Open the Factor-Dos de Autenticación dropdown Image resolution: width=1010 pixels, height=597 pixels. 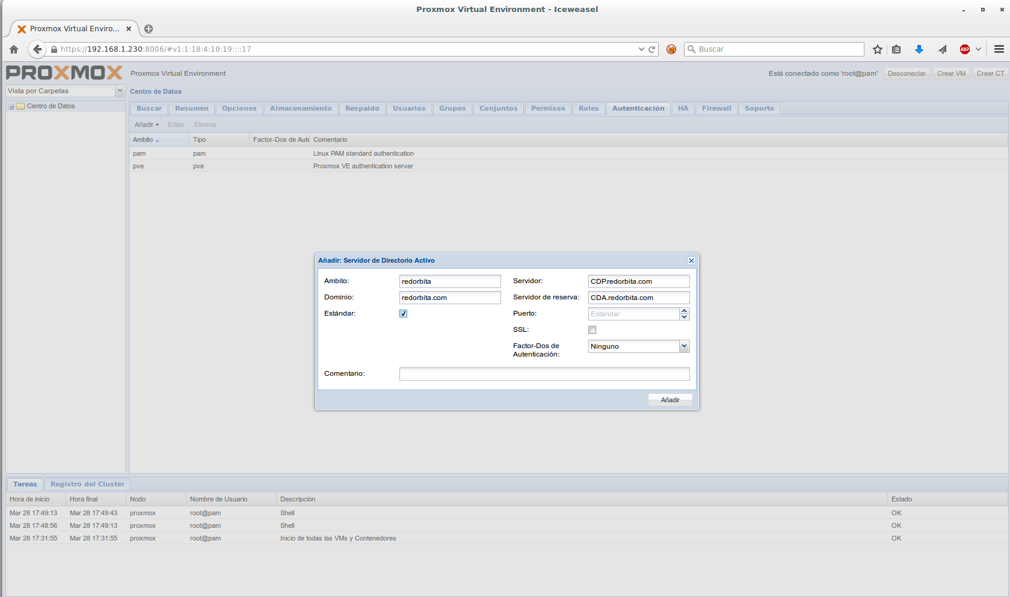(684, 346)
